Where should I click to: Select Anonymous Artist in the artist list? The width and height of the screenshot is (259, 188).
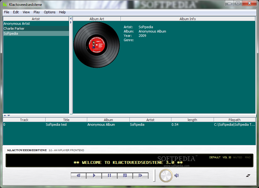click(x=36, y=24)
